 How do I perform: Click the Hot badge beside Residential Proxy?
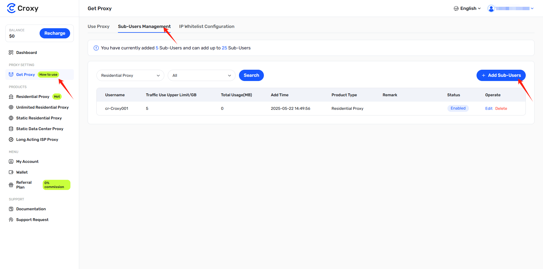[57, 97]
